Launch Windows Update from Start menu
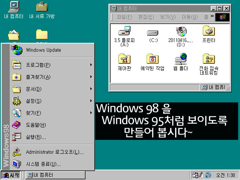 point(52,50)
